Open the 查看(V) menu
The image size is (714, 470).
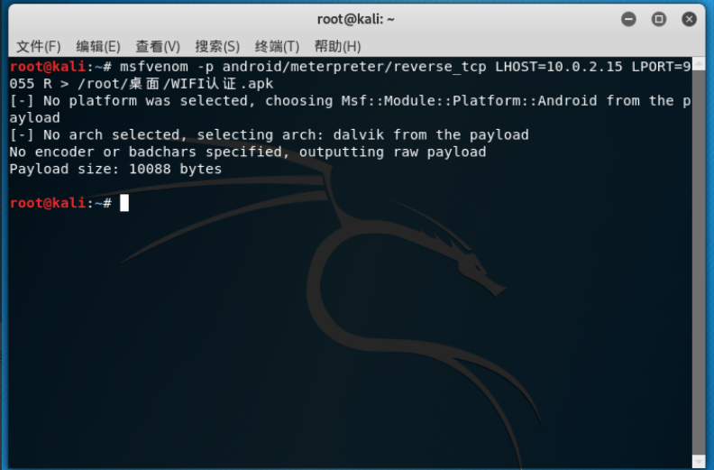[x=158, y=46]
